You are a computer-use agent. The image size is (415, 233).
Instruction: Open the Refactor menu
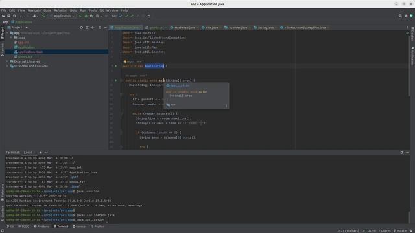click(x=60, y=10)
